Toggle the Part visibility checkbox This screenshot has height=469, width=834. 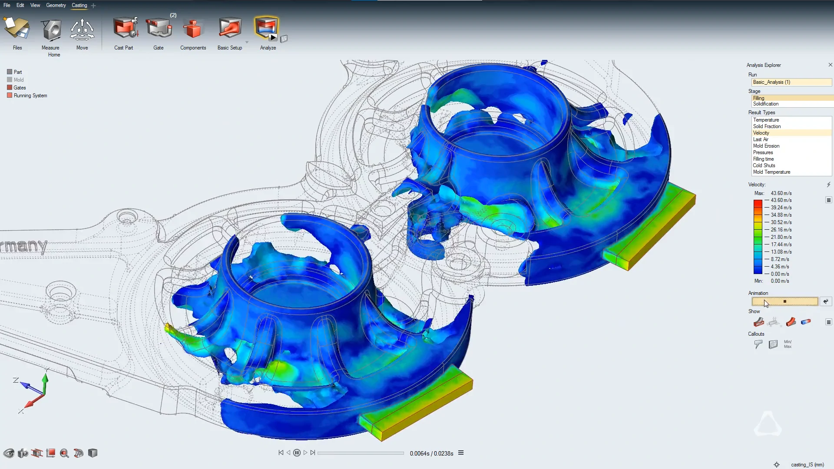[10, 72]
